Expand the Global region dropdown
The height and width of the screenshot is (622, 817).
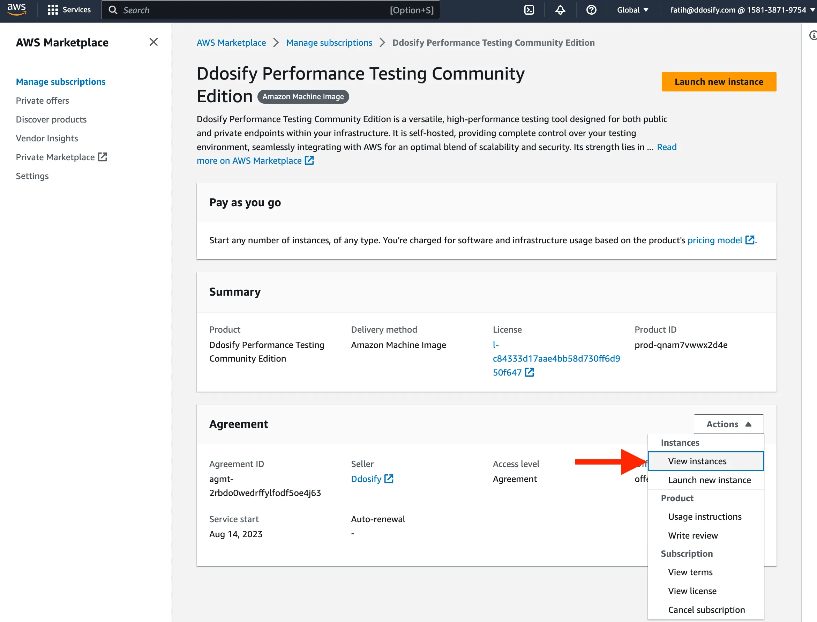(x=632, y=10)
